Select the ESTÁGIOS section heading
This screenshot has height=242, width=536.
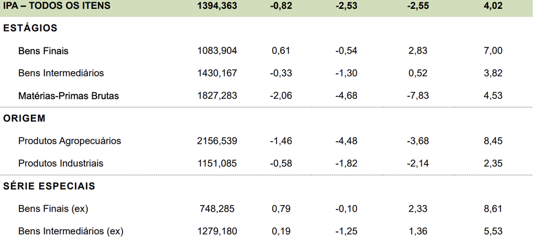click(x=30, y=28)
